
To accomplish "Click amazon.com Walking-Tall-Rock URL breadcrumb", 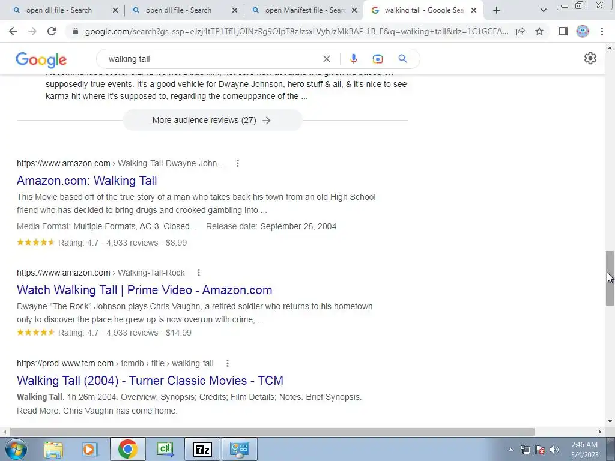I will click(x=101, y=273).
